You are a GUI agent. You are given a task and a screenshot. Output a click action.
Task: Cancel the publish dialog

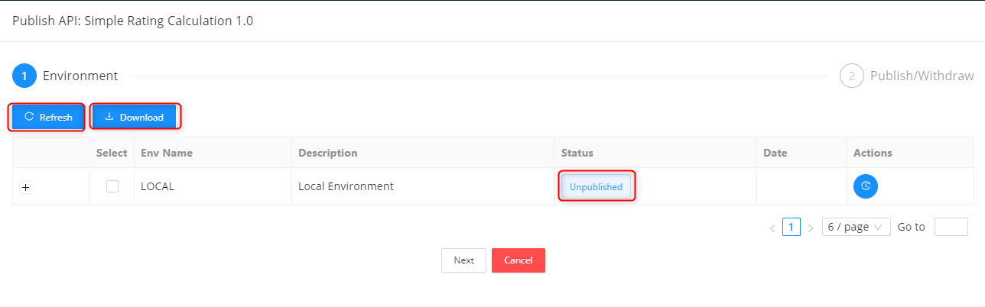tap(519, 260)
